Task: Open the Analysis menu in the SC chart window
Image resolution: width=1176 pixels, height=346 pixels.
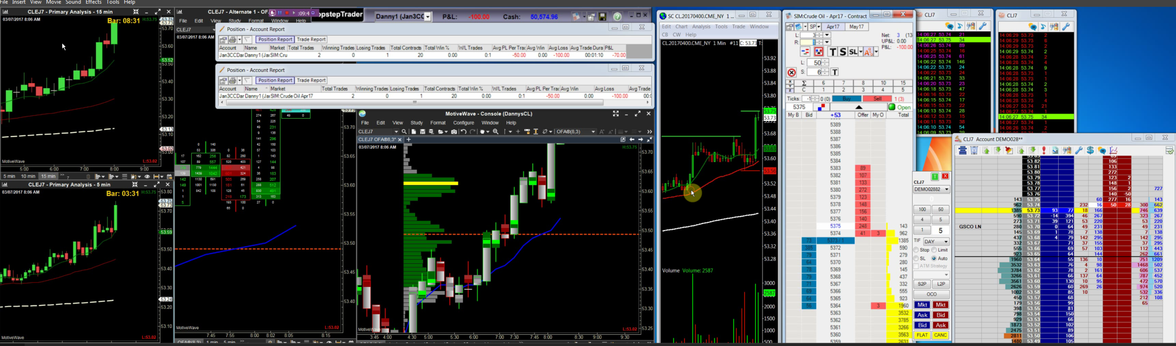Action: 701,27
